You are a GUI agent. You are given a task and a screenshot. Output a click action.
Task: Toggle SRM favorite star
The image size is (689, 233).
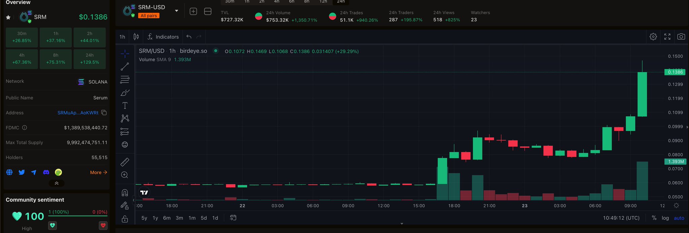click(x=8, y=17)
